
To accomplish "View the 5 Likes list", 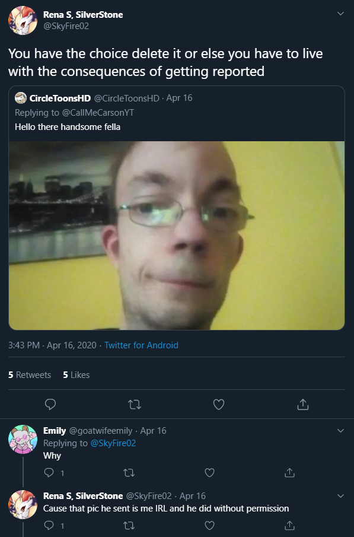I will 76,375.
